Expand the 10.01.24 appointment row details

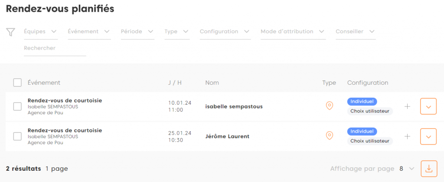point(428,106)
